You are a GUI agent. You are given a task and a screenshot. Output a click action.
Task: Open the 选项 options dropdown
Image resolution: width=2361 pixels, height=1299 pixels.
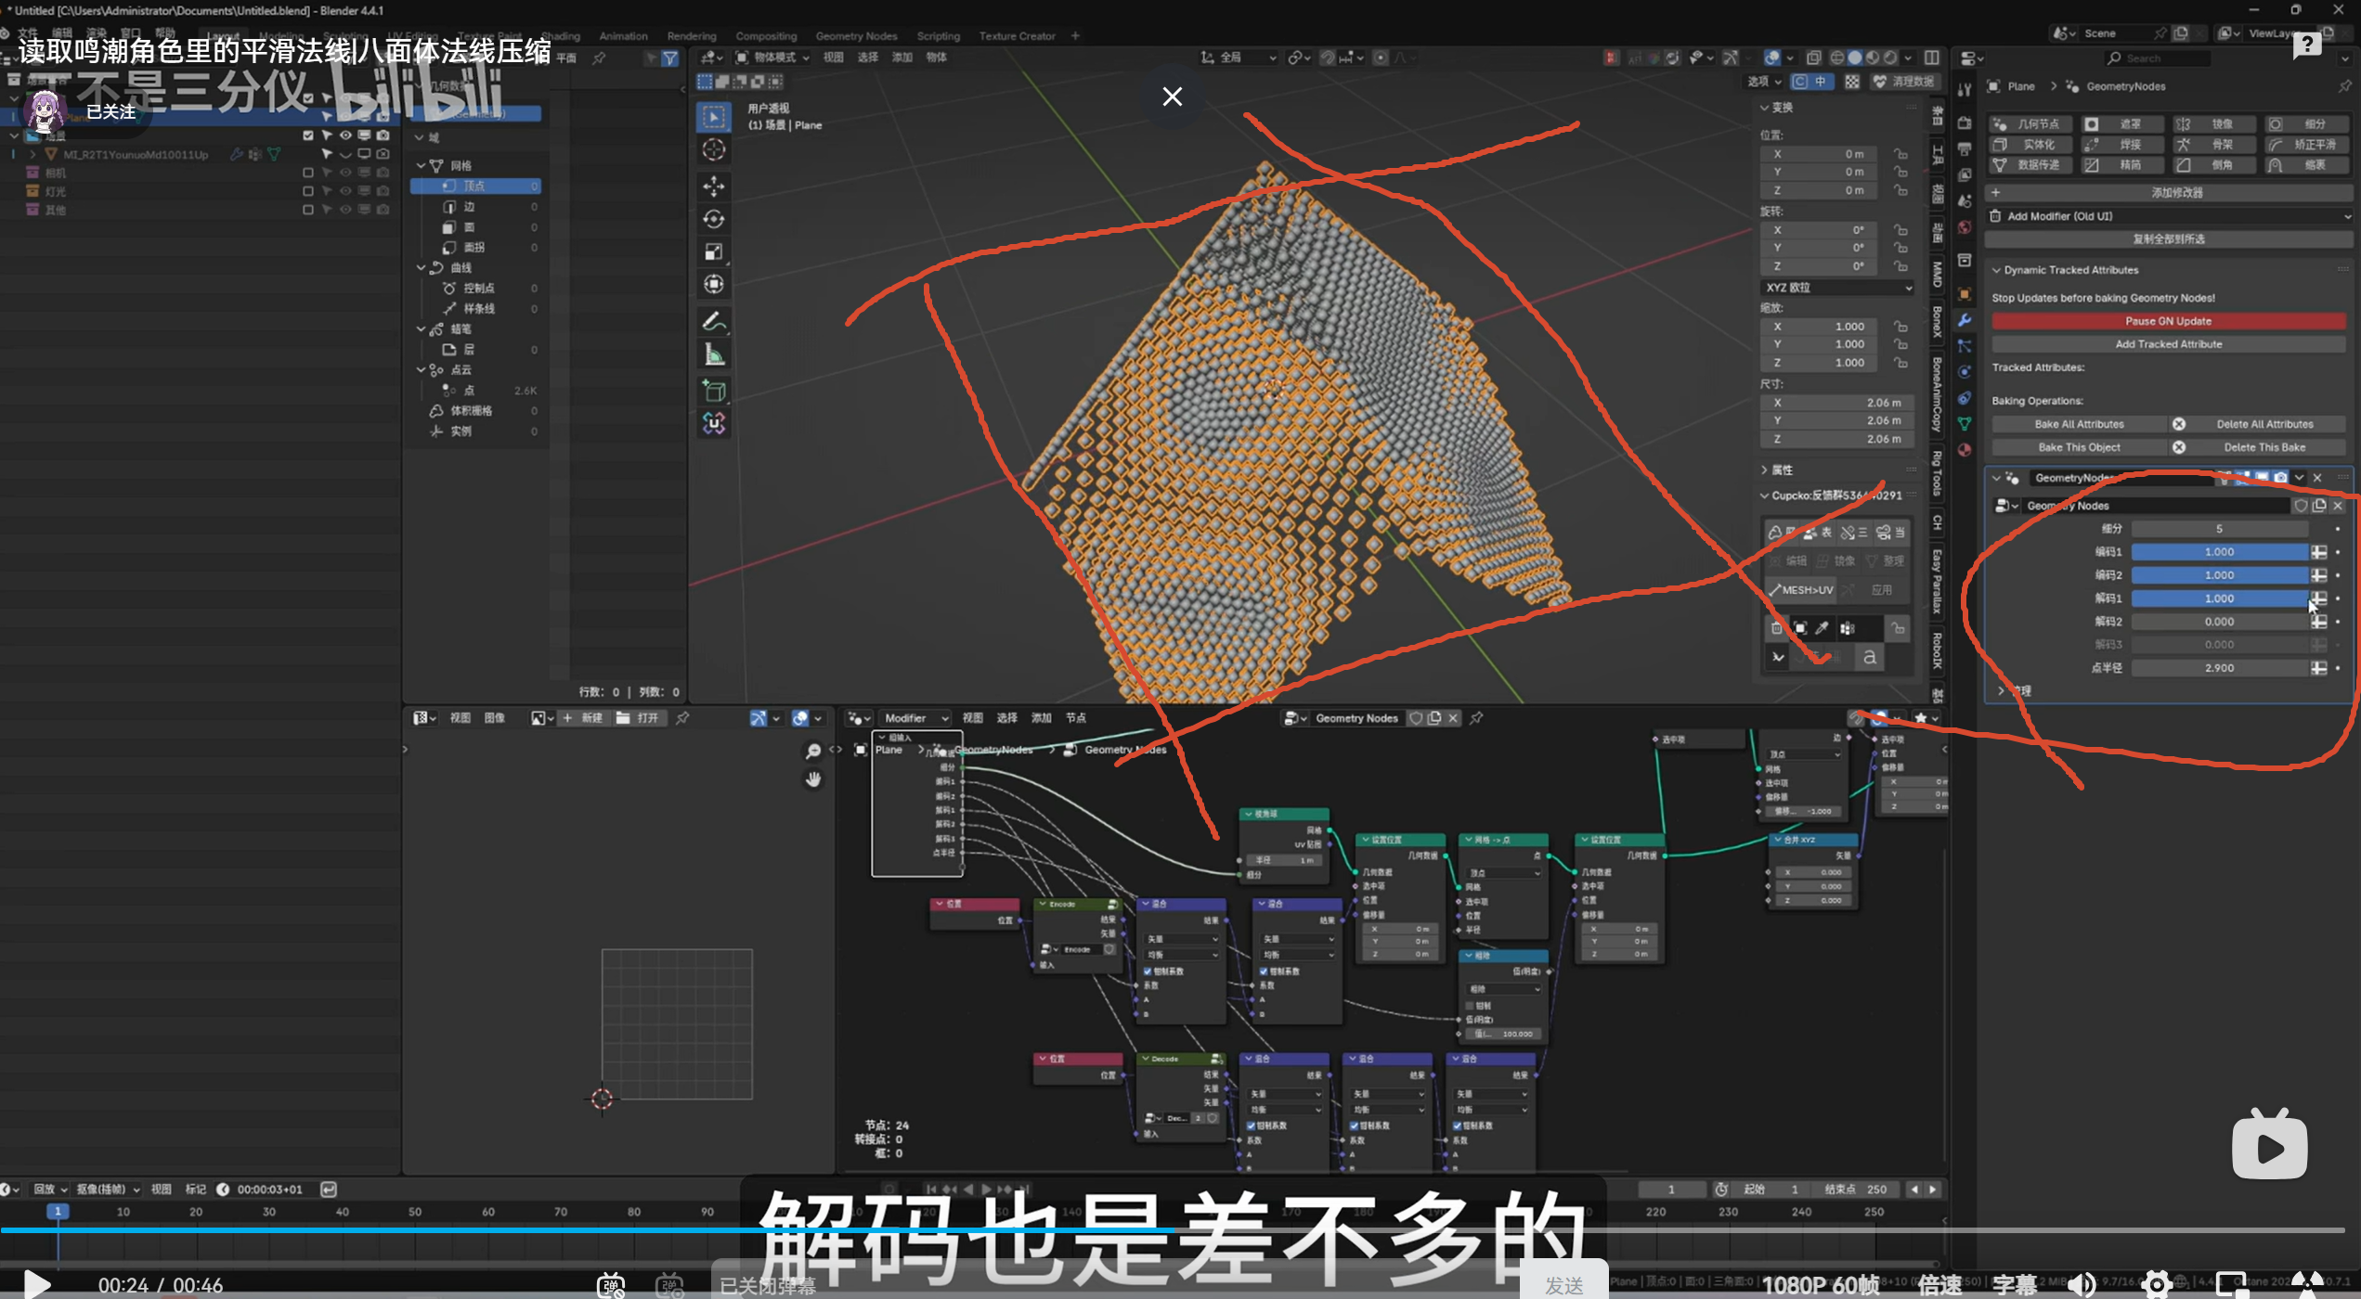pos(1763,82)
